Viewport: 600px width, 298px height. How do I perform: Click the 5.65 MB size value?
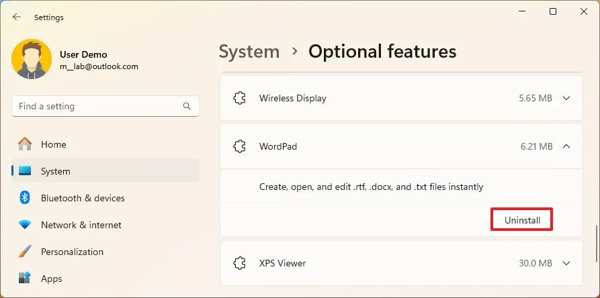tap(535, 98)
